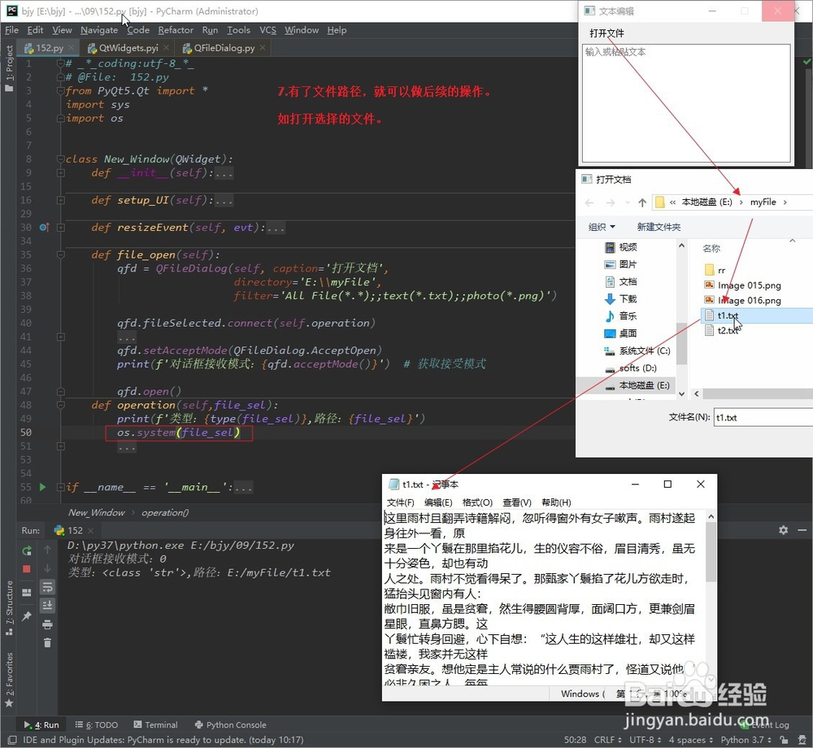Click the print icon in Run panel
813x748 pixels.
click(x=47, y=624)
